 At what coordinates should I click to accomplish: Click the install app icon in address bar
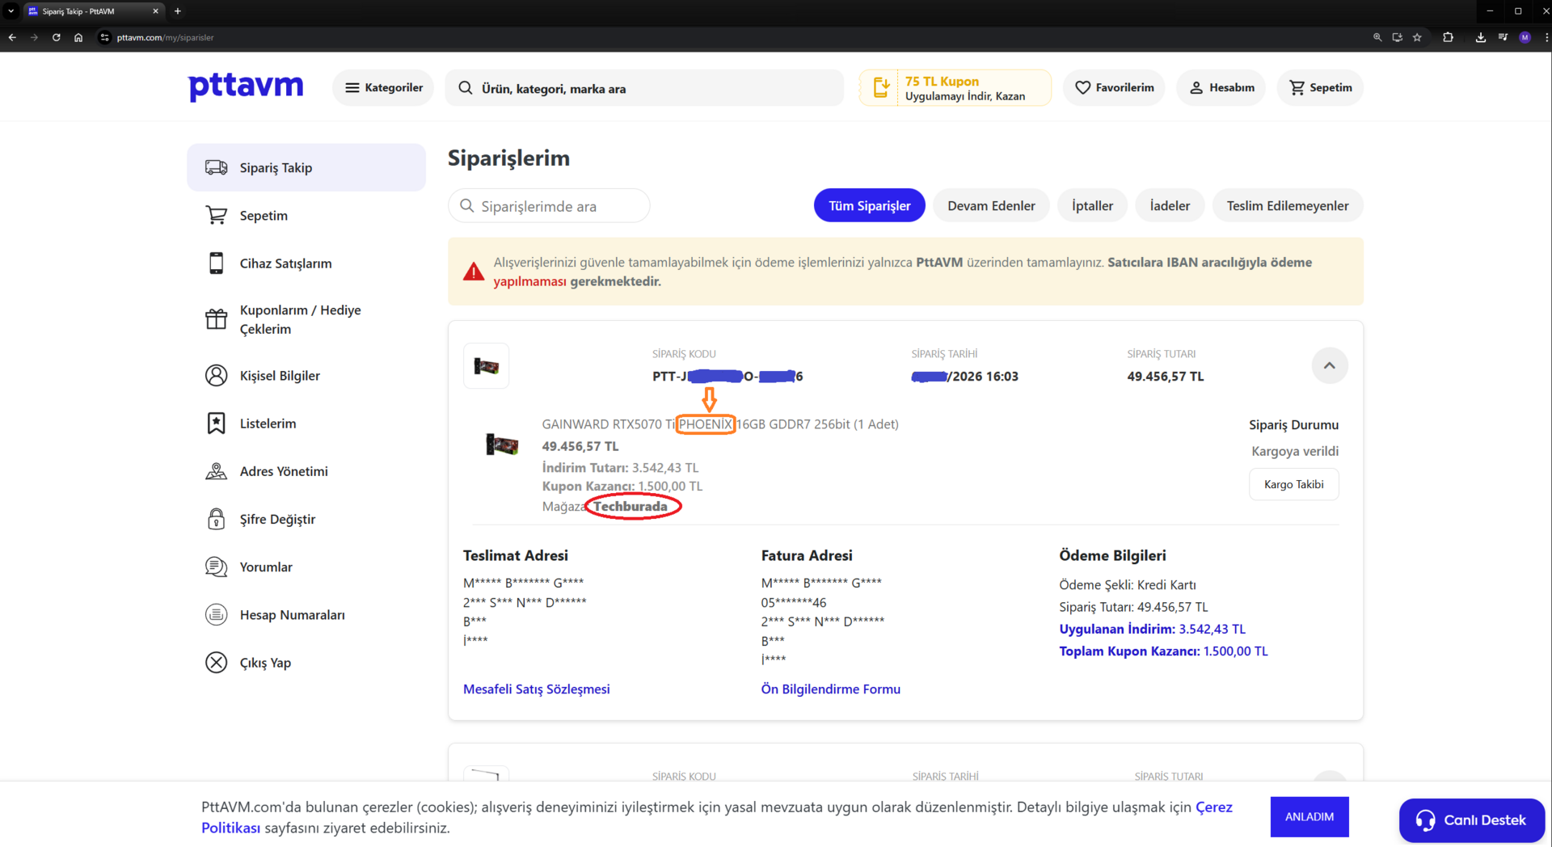point(1397,37)
